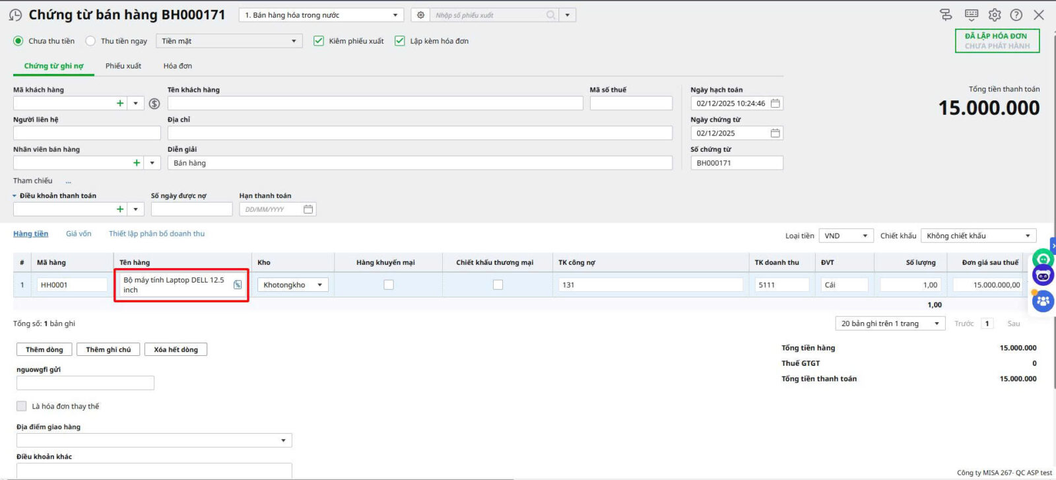
Task: Click the settings gear icon in top toolbar
Action: [x=995, y=15]
